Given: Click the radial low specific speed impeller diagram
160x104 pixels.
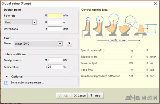Looking at the screenshot, I should (x=86, y=28).
